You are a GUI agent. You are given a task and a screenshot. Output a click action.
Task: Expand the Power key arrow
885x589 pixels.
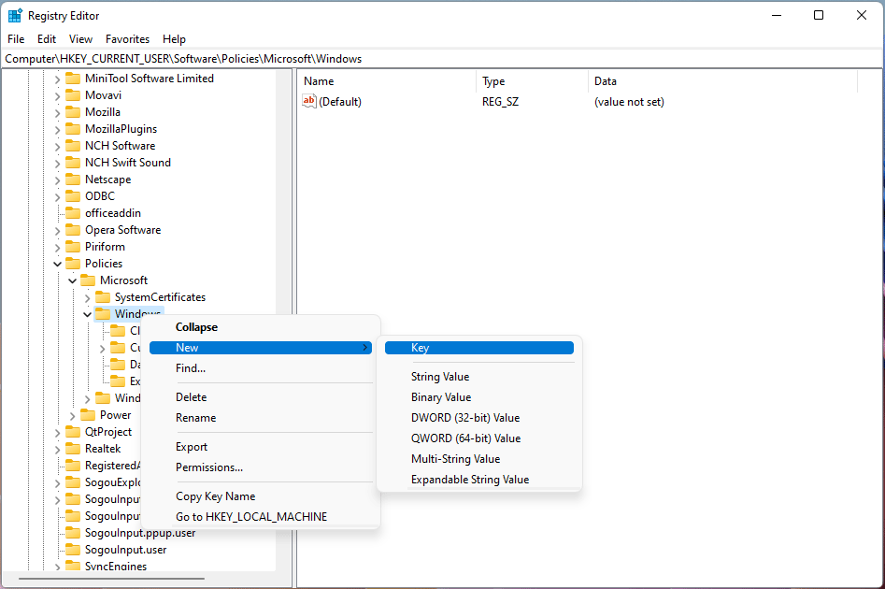coord(72,416)
